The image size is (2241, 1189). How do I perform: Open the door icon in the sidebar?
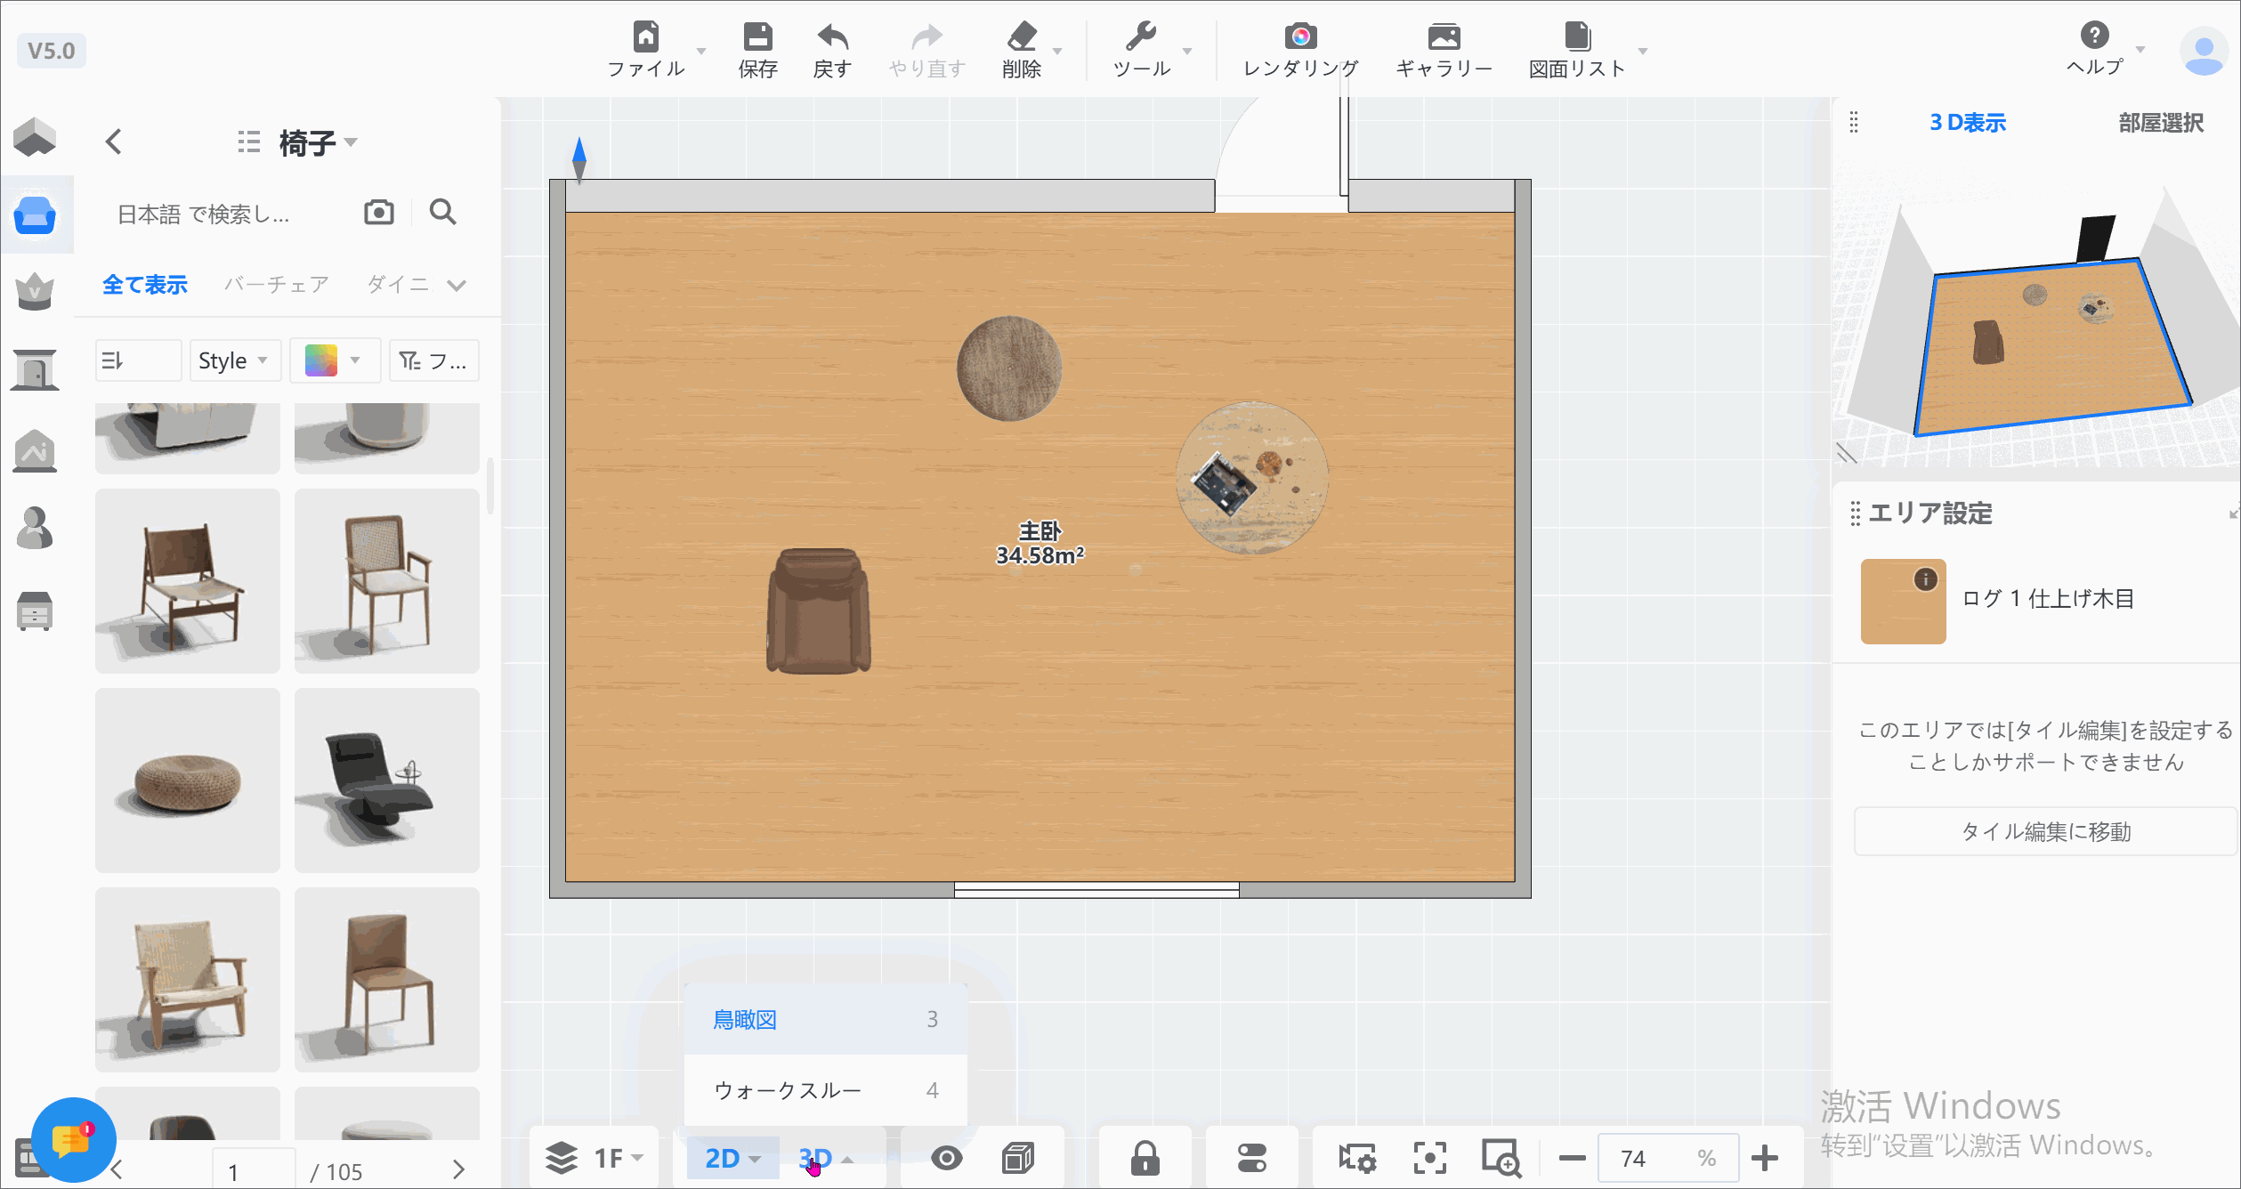pyautogui.click(x=35, y=369)
